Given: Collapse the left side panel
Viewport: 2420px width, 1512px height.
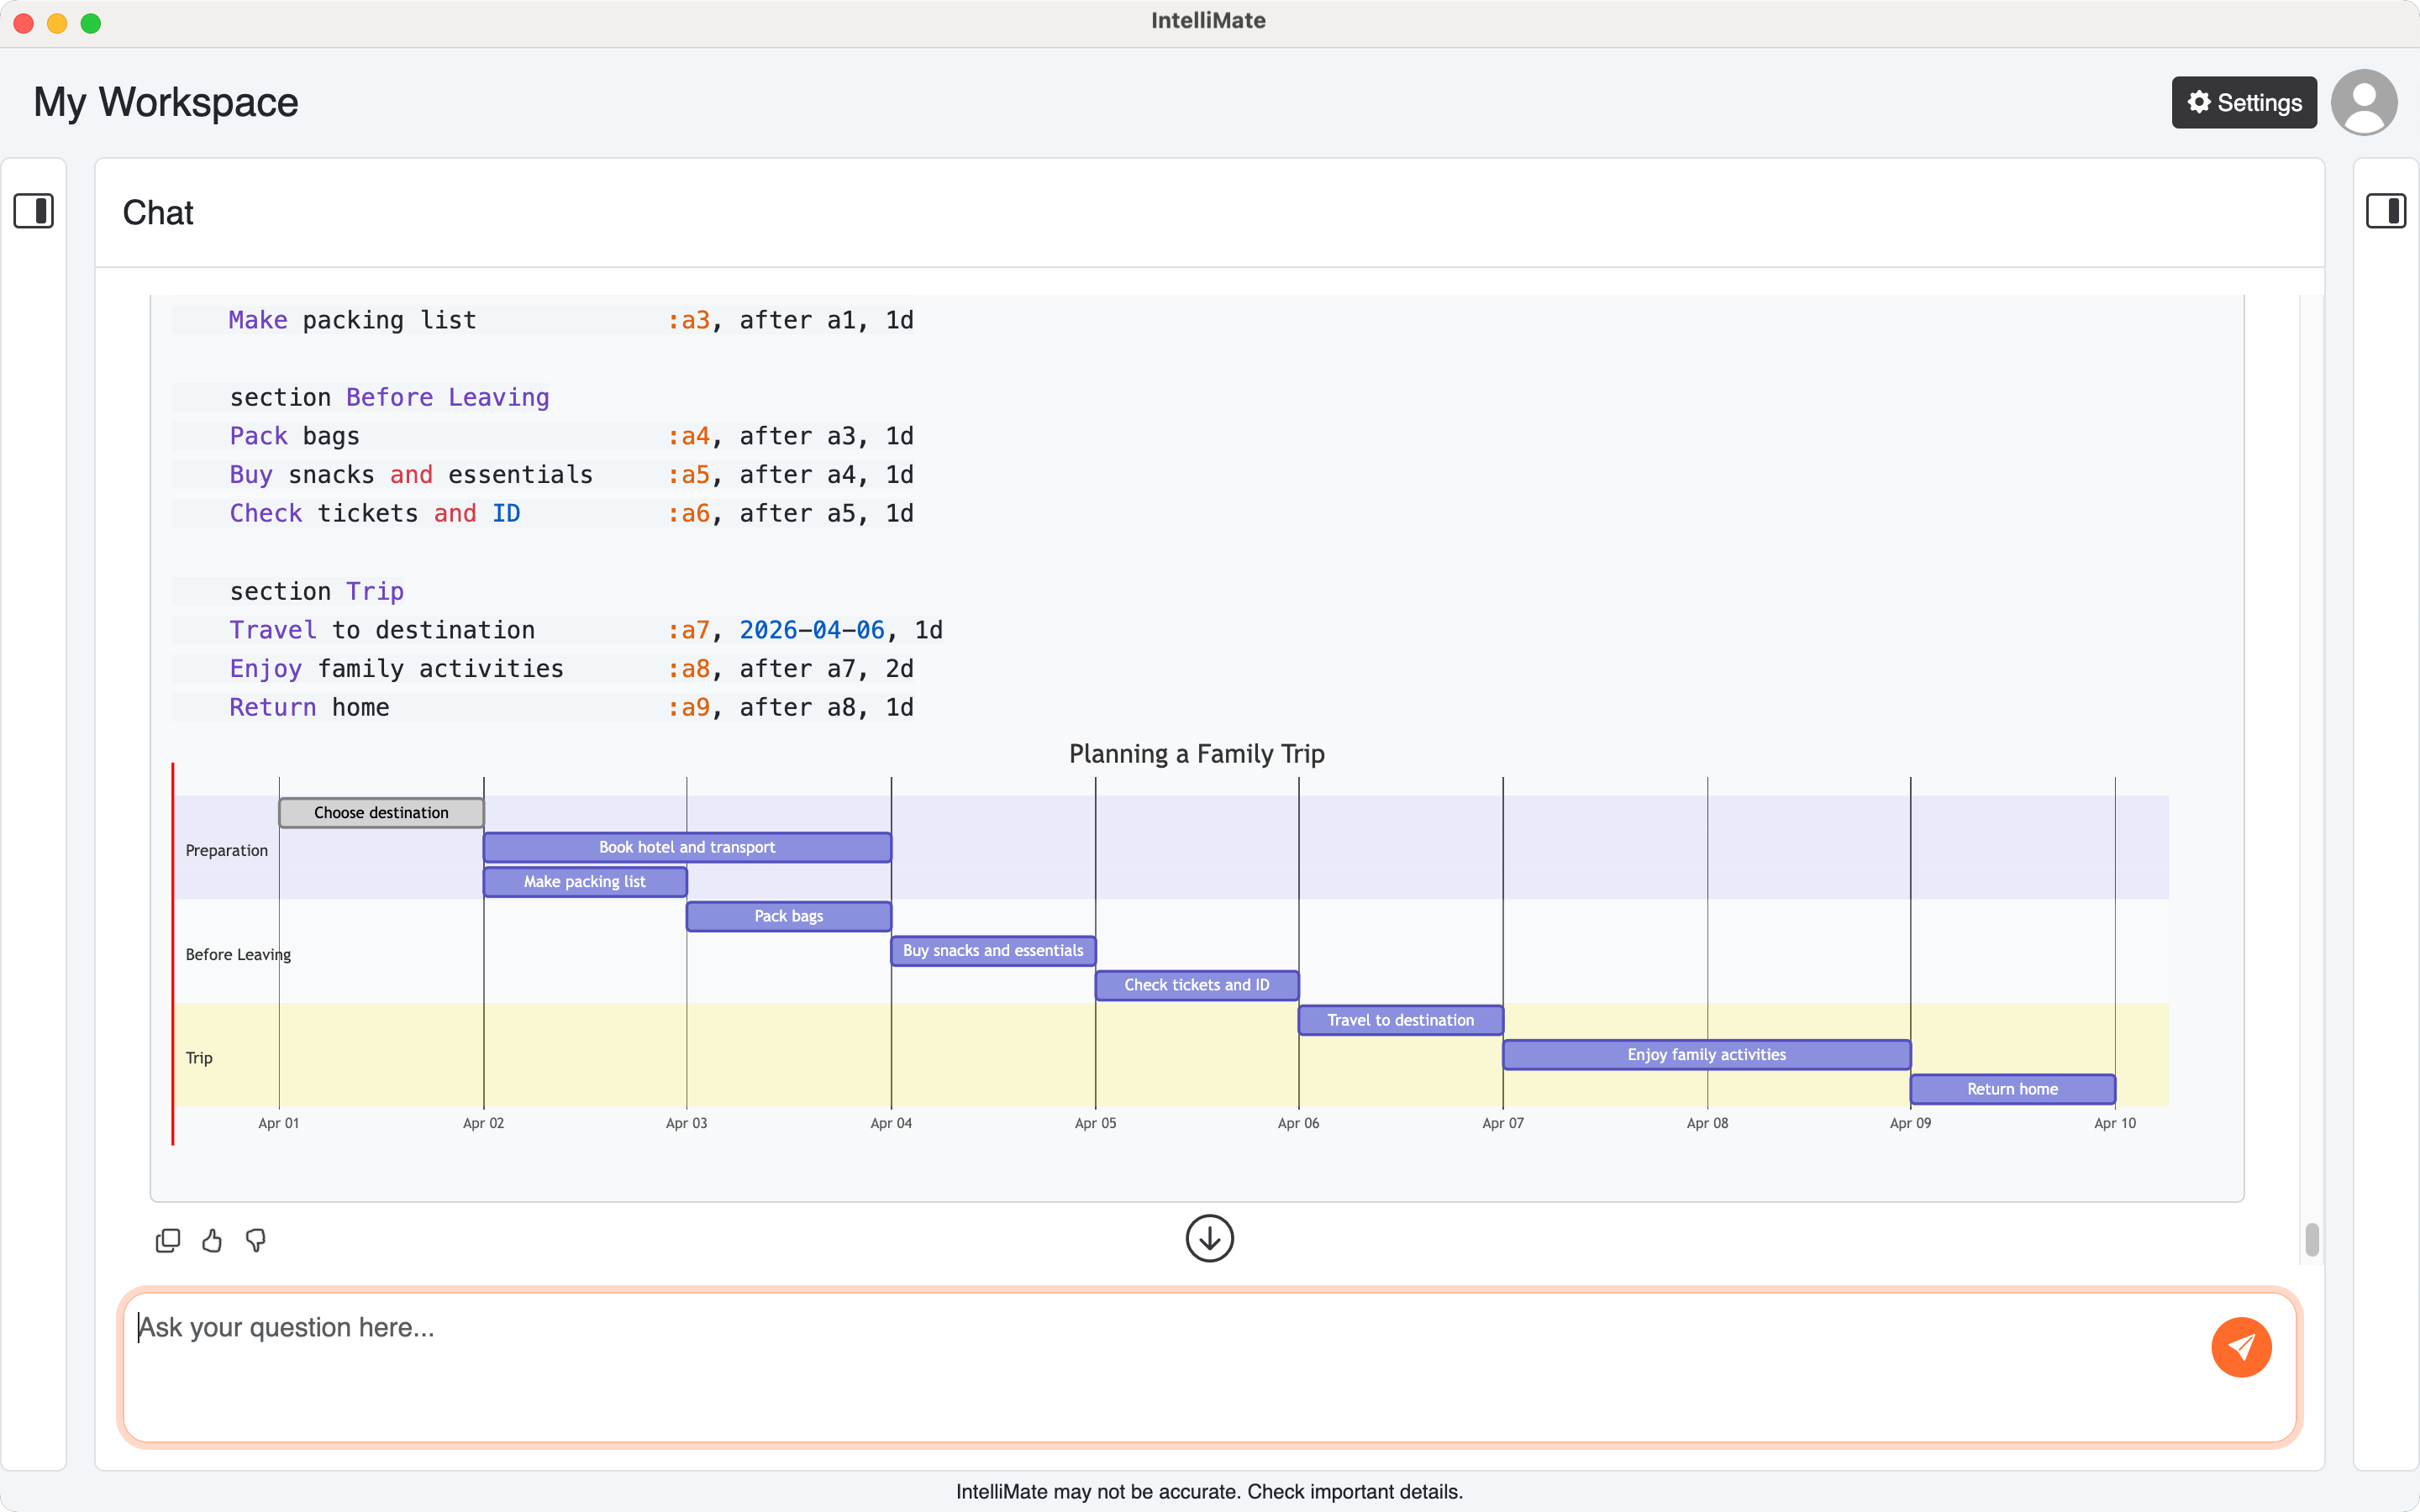Looking at the screenshot, I should [35, 211].
